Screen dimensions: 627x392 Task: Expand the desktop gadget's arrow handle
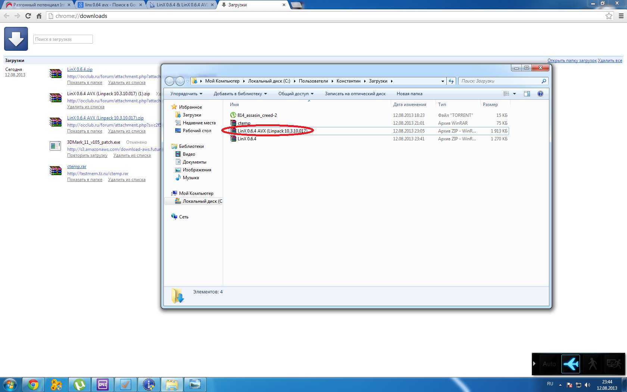[x=534, y=364]
